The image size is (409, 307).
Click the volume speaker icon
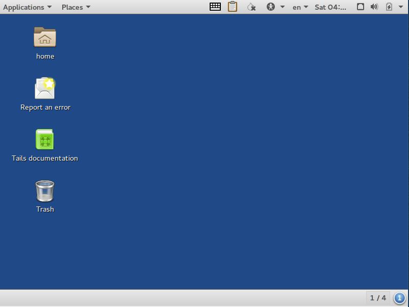374,7
